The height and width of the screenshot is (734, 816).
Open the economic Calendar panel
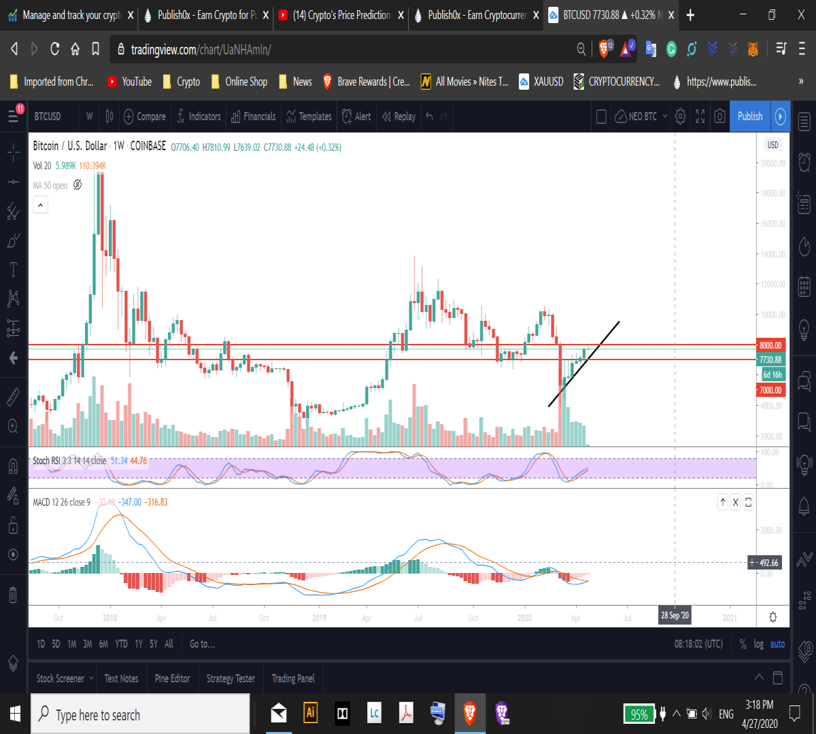pos(804,286)
